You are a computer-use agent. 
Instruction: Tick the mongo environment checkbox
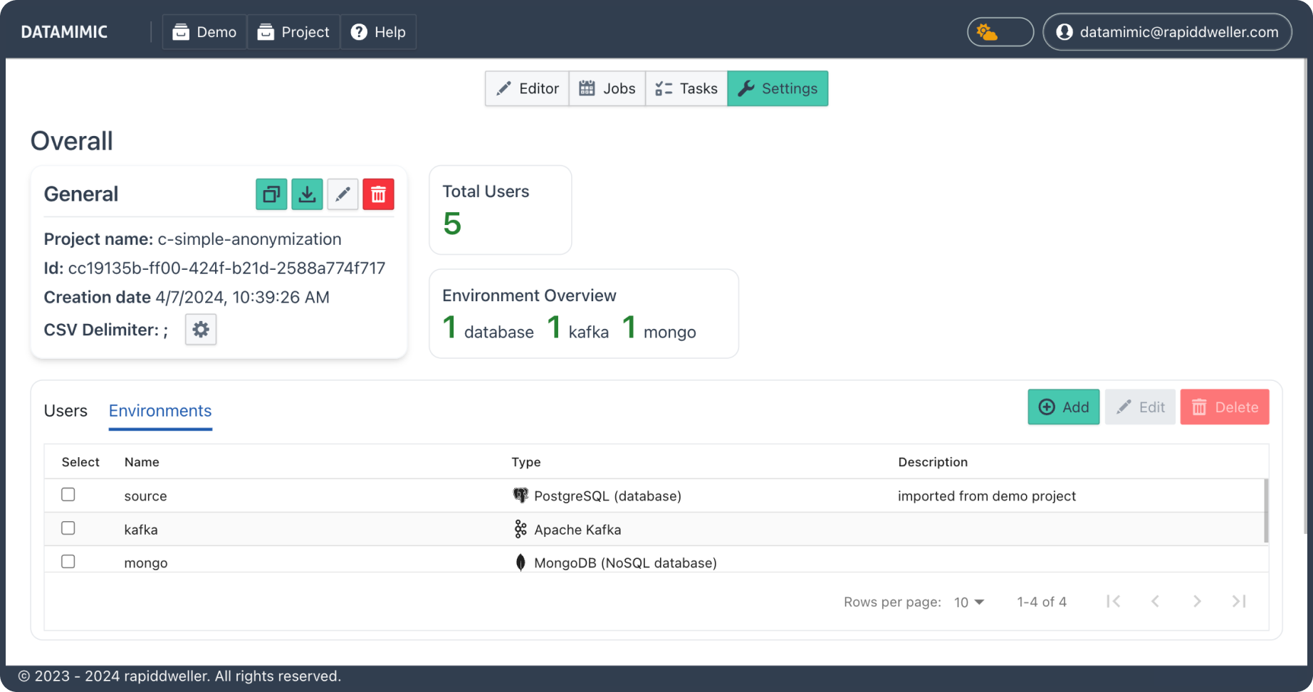coord(68,560)
